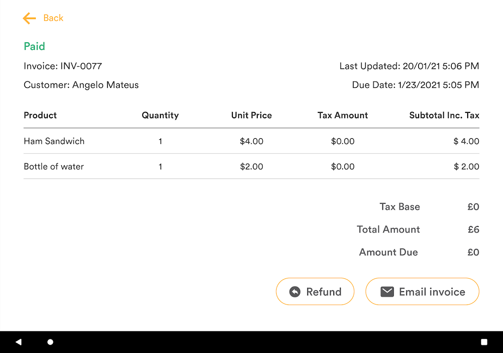
Task: Click the Paid status label
Action: click(x=34, y=46)
